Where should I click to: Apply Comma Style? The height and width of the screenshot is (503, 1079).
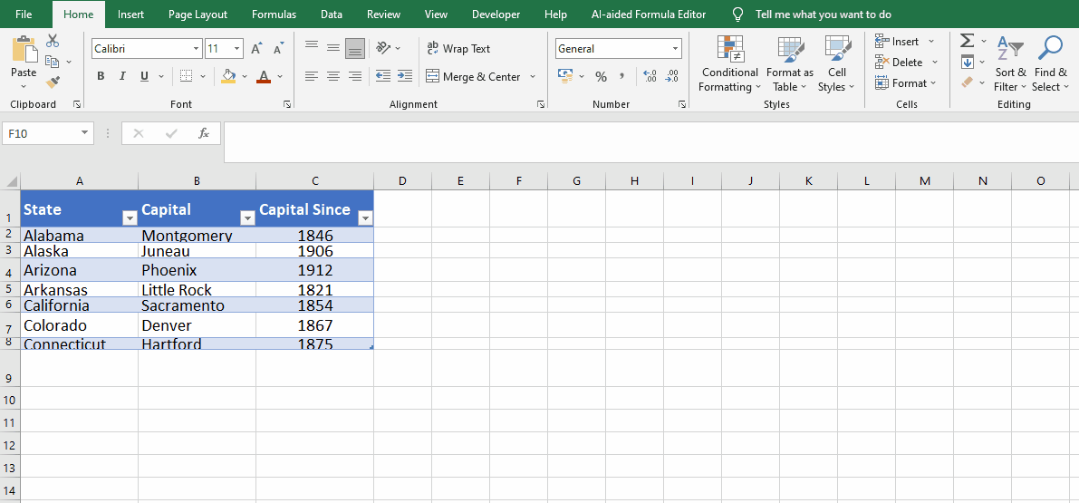coord(621,76)
